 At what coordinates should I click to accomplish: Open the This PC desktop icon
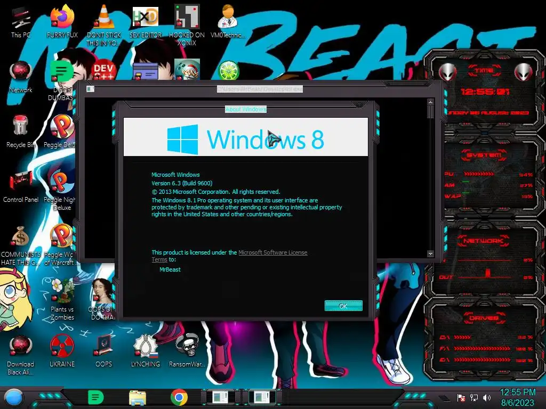coord(21,22)
